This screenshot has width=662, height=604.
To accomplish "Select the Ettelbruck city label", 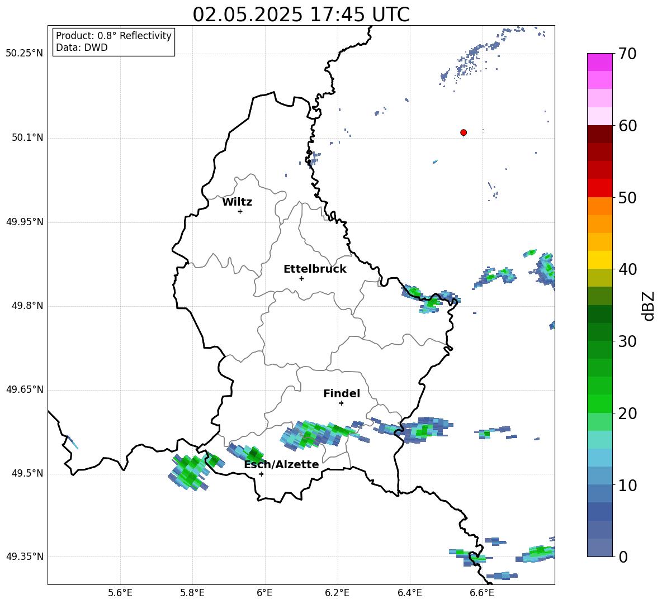I will (x=315, y=269).
